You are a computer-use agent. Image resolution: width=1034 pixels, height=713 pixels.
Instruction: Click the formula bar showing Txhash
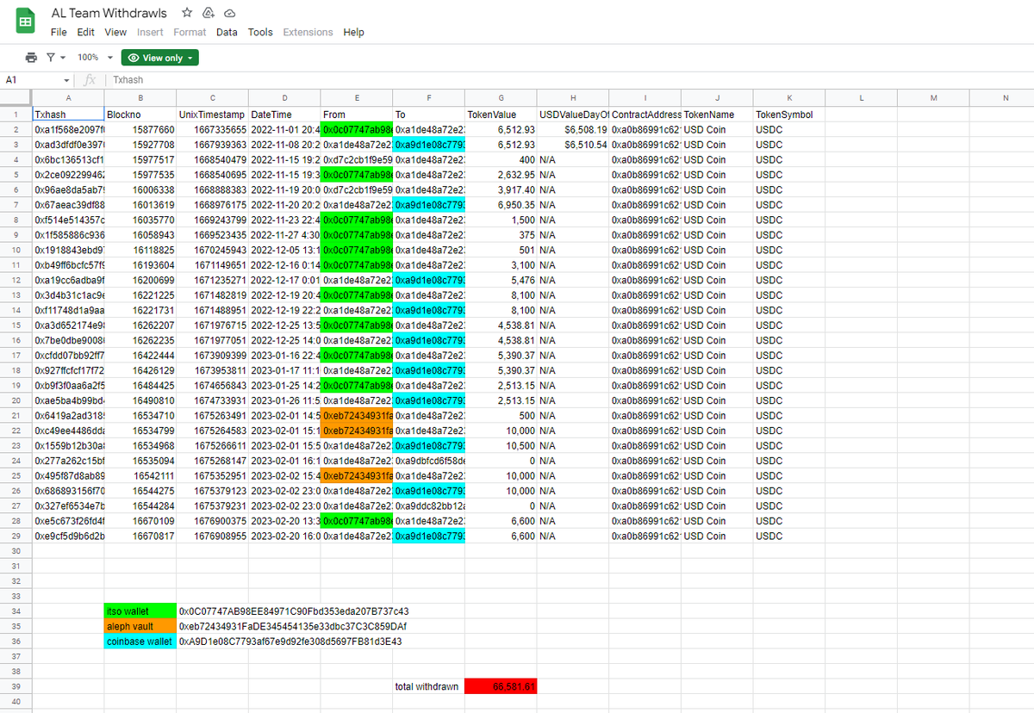click(569, 79)
